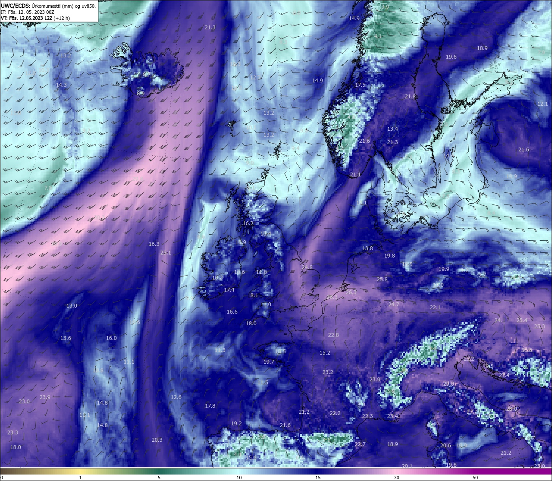
Task: Select the 13.0 Atlantic value
Action: tap(72, 306)
